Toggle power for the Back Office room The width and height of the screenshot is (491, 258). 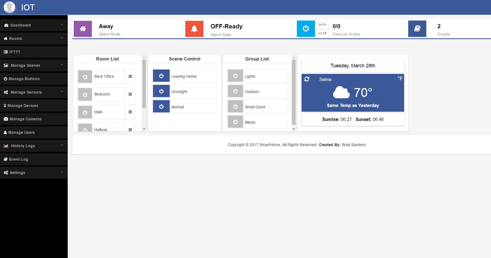tap(85, 77)
